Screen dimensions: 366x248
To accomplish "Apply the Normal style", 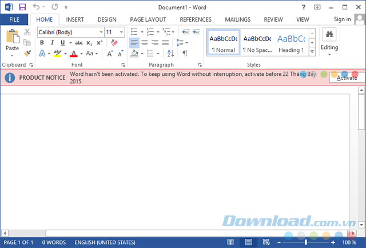I will pos(224,43).
